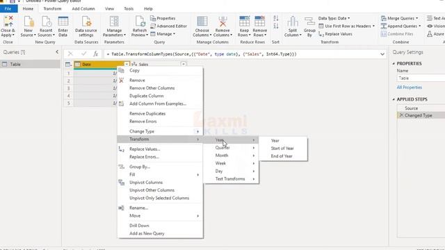Click the Split Column icon
Screen dimensions: 445x250
tap(293, 22)
